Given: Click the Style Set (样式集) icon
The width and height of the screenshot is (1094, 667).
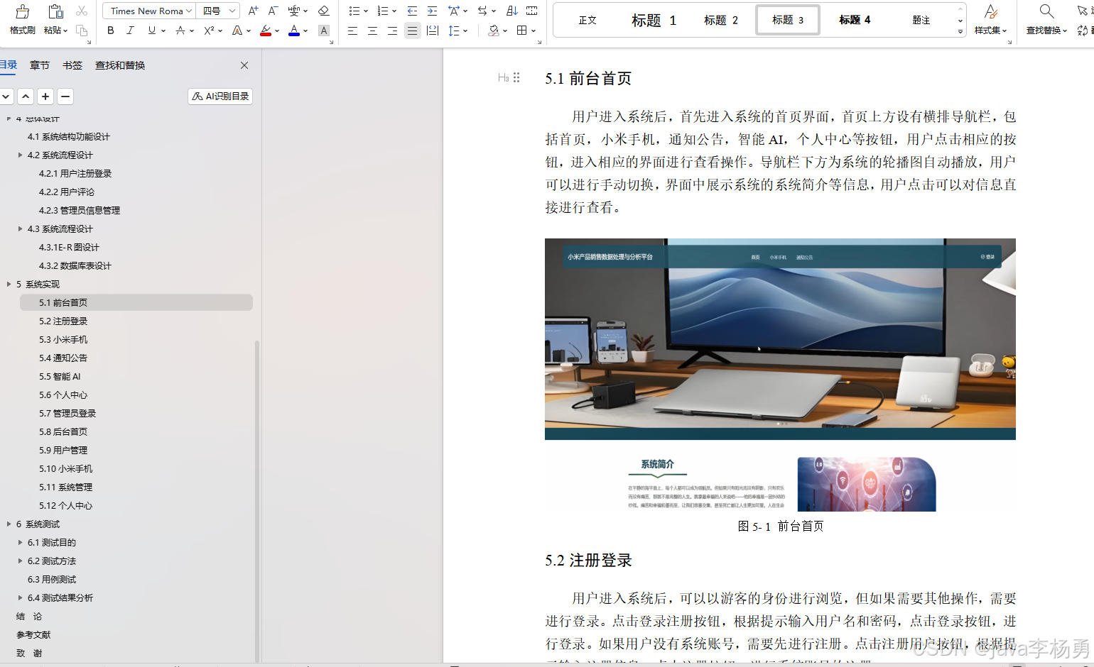Looking at the screenshot, I should click(990, 11).
